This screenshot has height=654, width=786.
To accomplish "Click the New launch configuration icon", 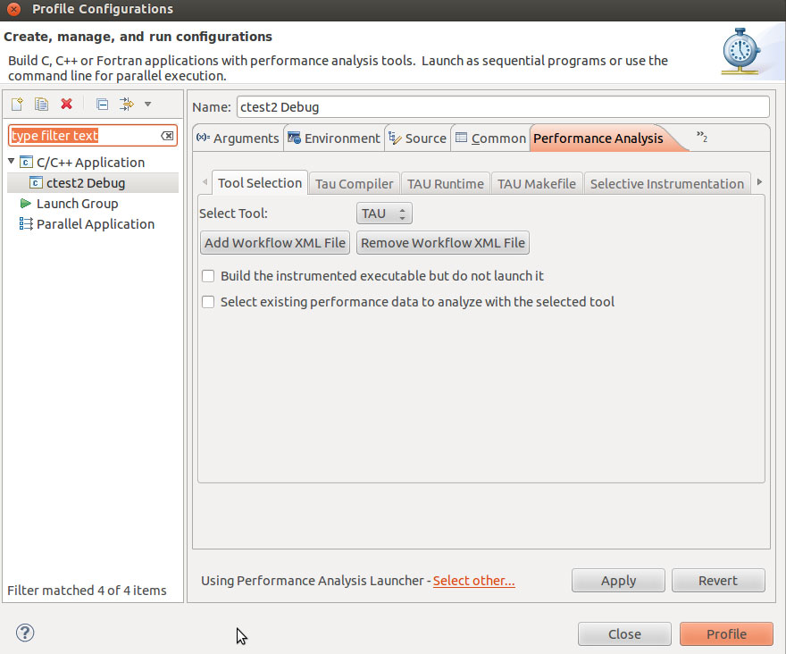I will pos(16,105).
